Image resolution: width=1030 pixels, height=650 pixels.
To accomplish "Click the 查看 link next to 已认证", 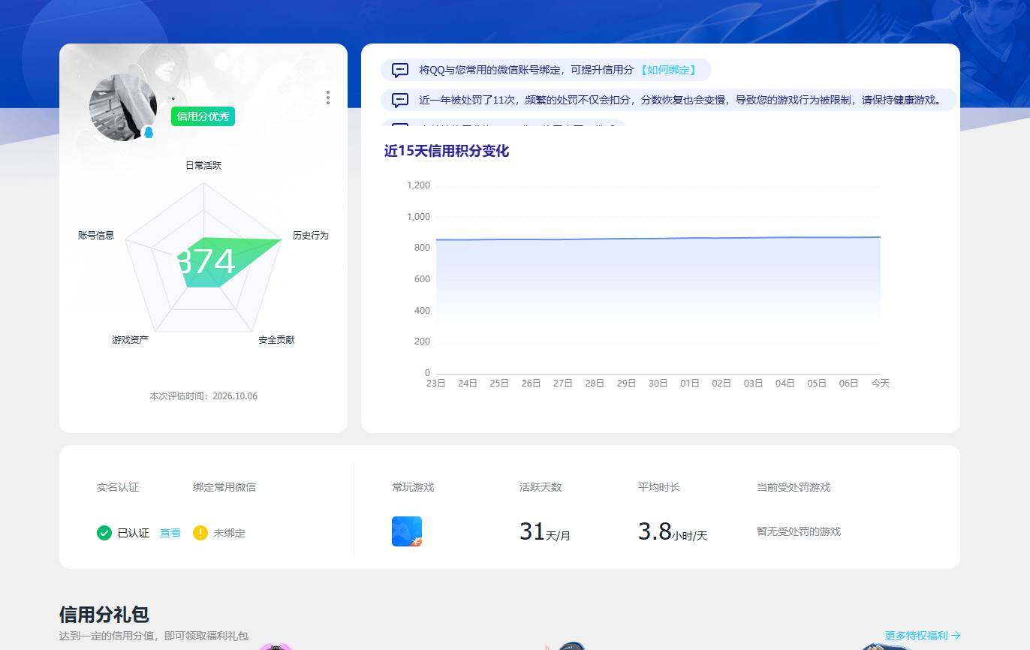I will (x=170, y=533).
